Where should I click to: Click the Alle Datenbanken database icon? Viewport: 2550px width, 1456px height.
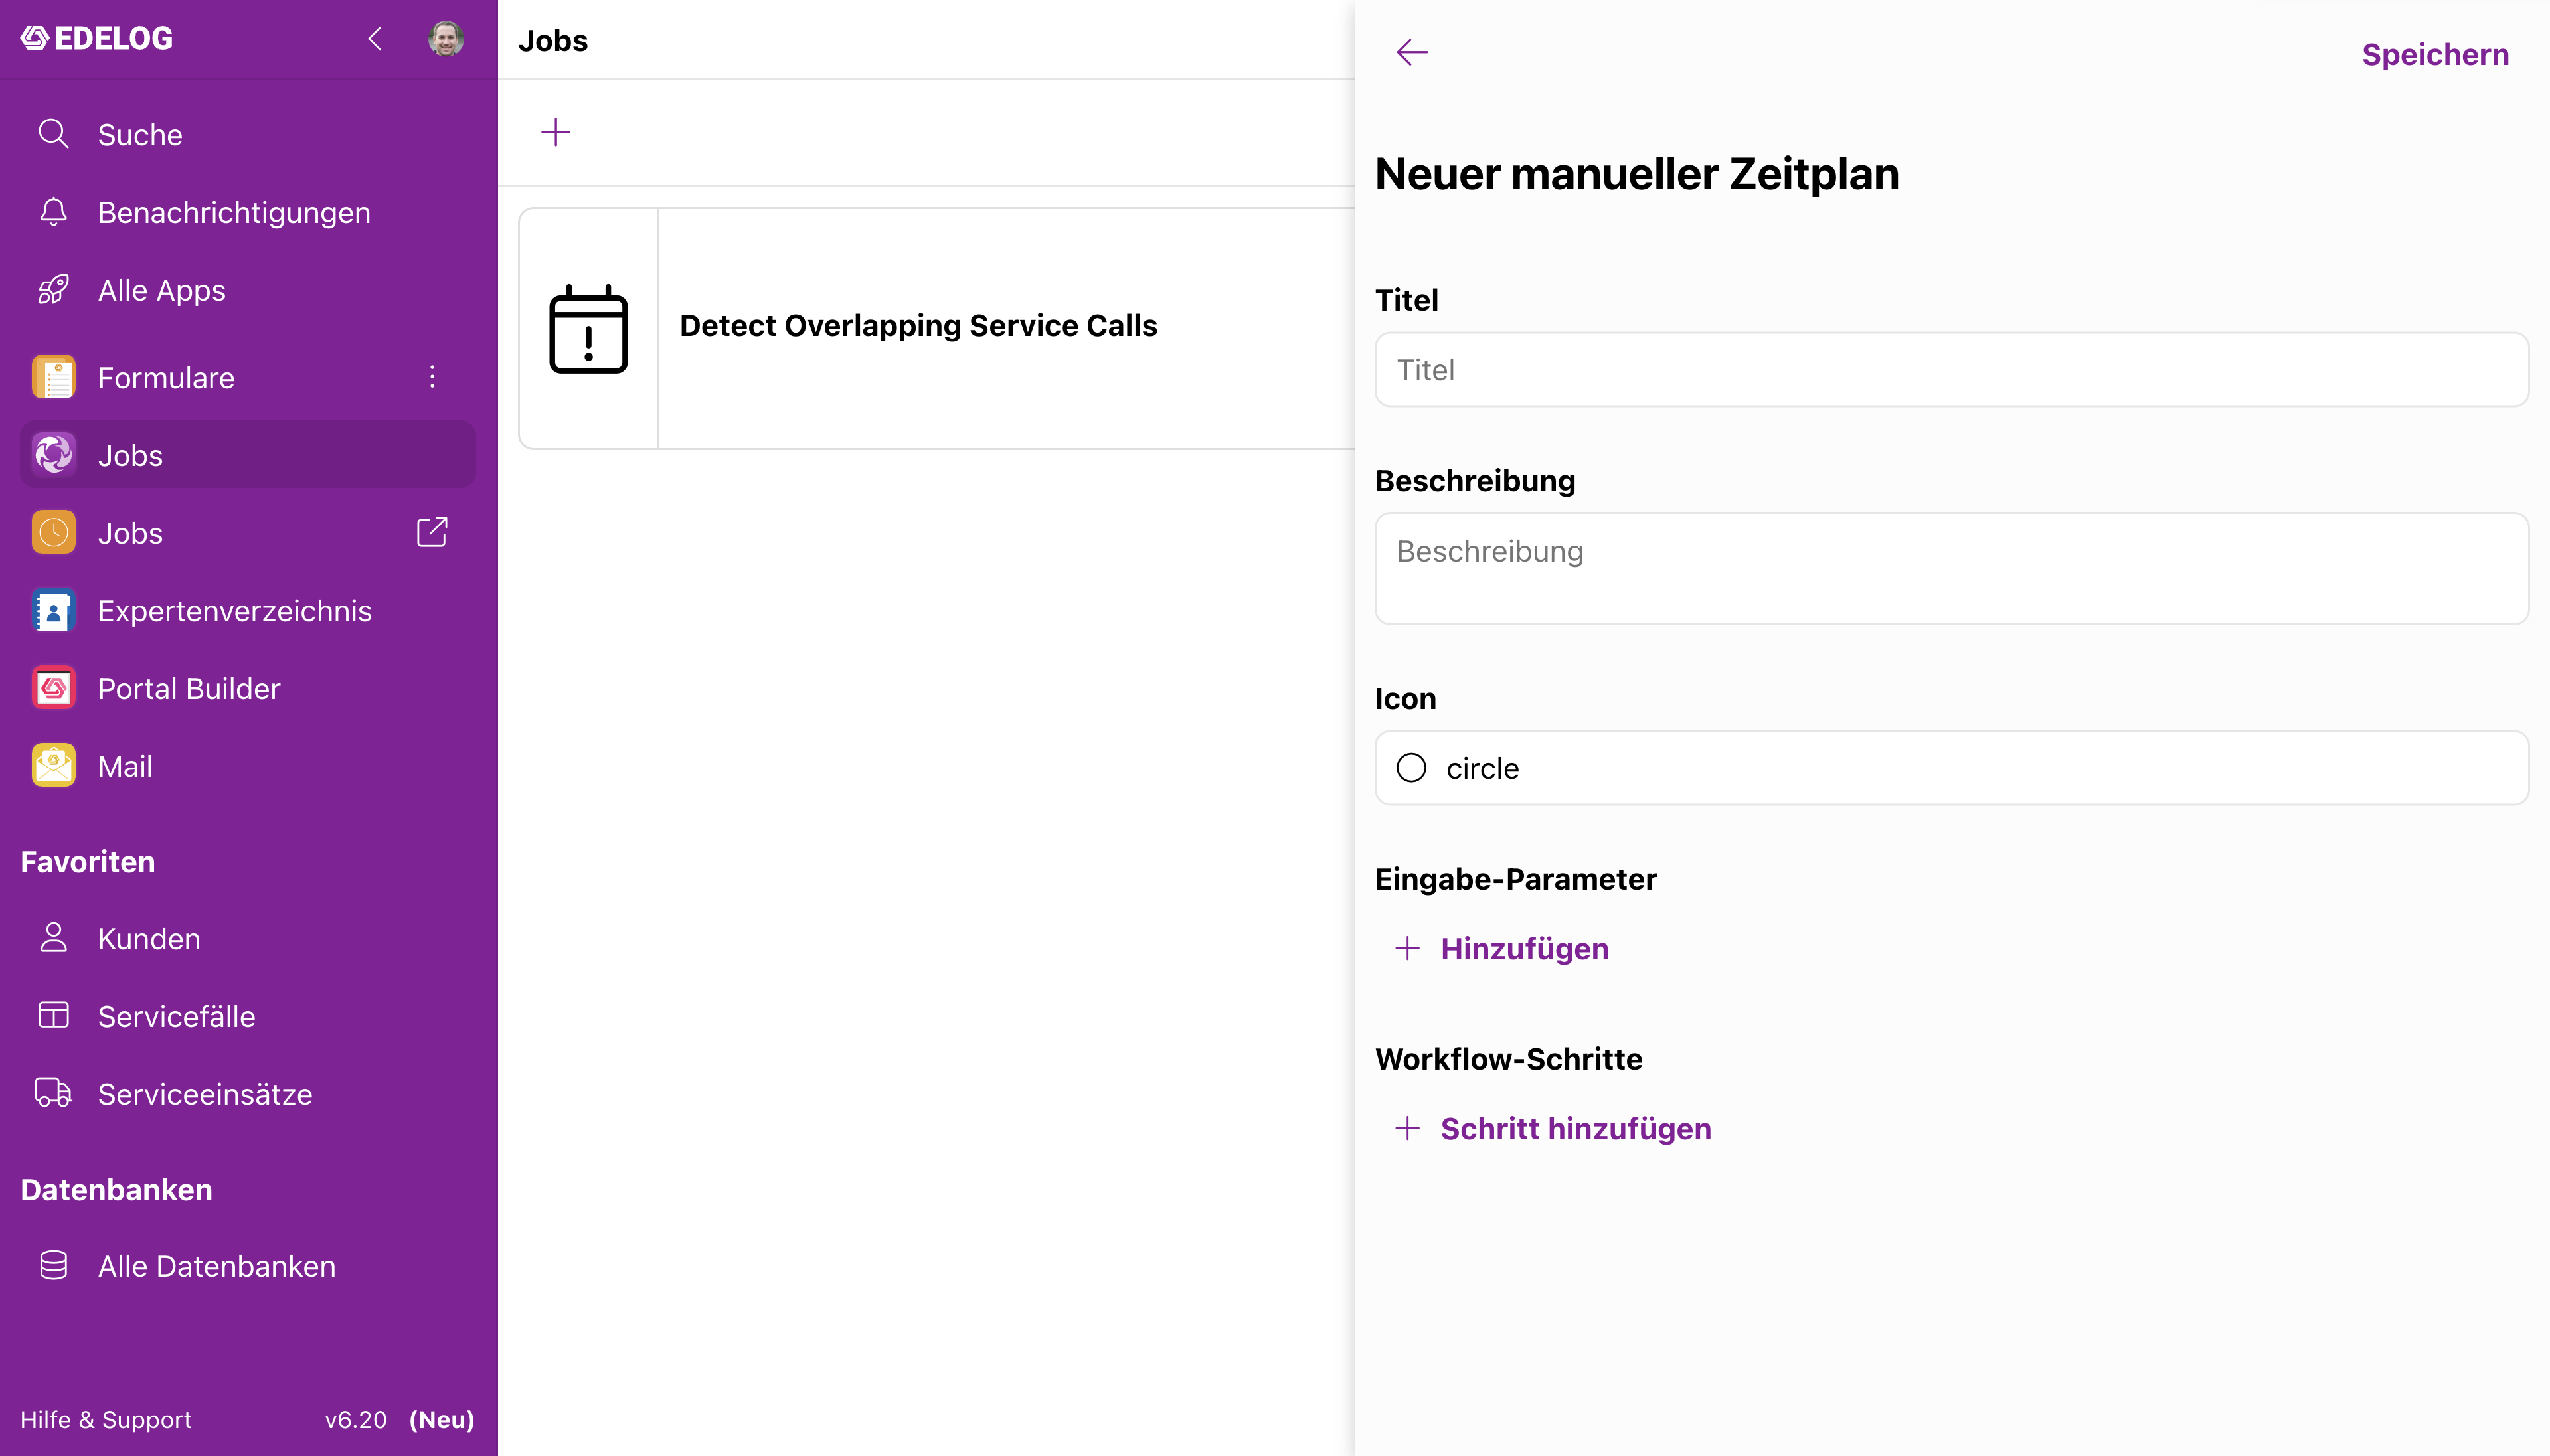tap(53, 1265)
